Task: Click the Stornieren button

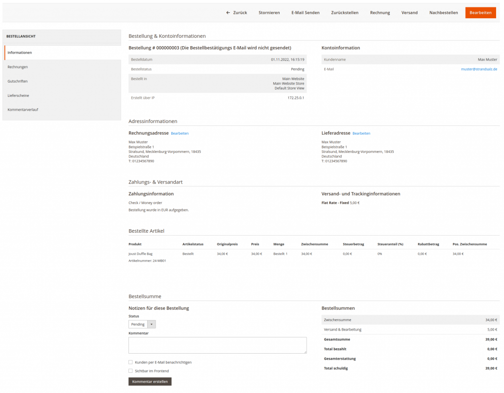Action: [269, 13]
